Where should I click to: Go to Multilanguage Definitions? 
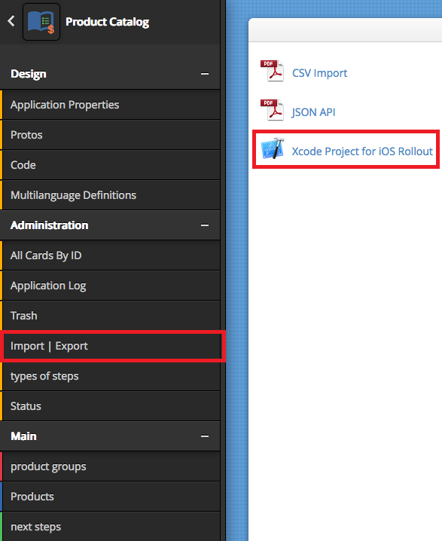point(110,195)
